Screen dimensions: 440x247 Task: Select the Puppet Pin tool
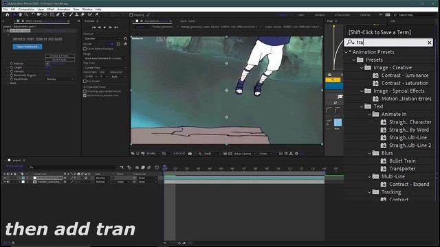(x=97, y=15)
